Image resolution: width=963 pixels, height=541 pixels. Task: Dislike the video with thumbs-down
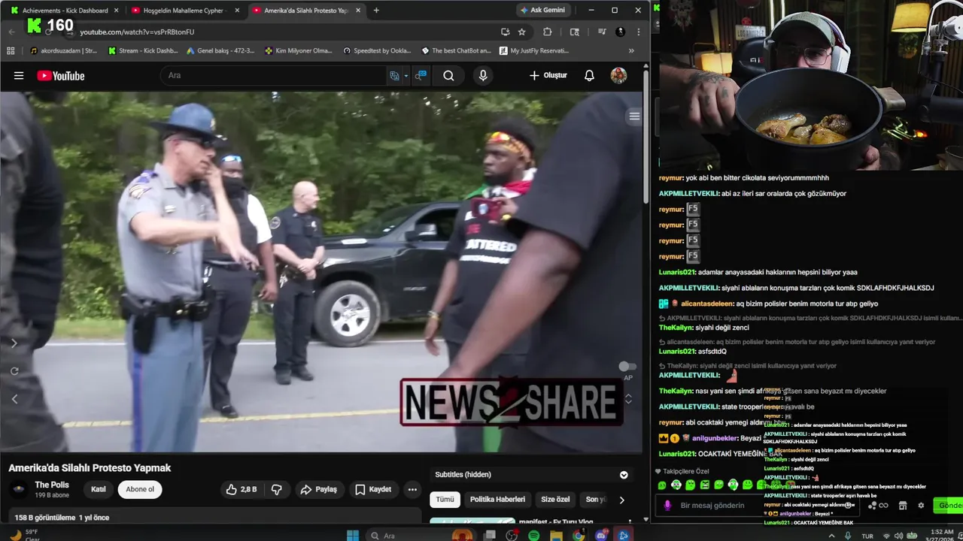coord(276,489)
